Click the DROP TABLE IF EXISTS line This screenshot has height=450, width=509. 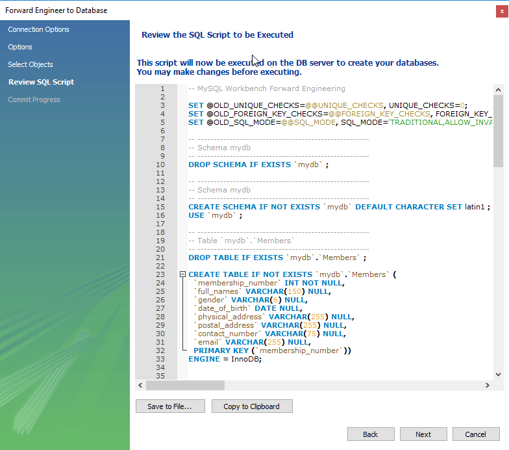tap(277, 258)
